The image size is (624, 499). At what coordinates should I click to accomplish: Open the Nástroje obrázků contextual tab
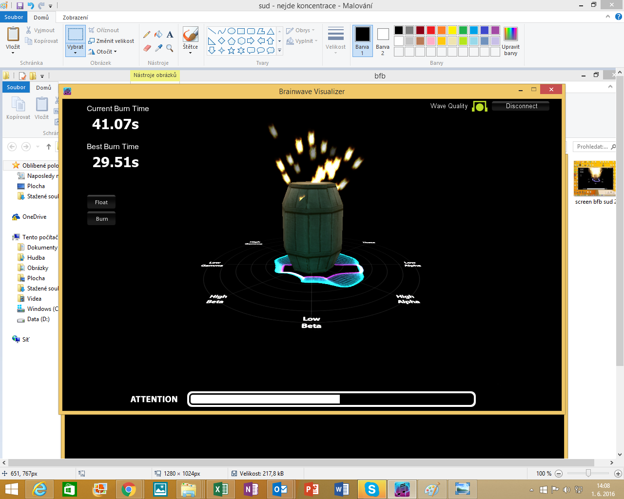[x=155, y=75]
